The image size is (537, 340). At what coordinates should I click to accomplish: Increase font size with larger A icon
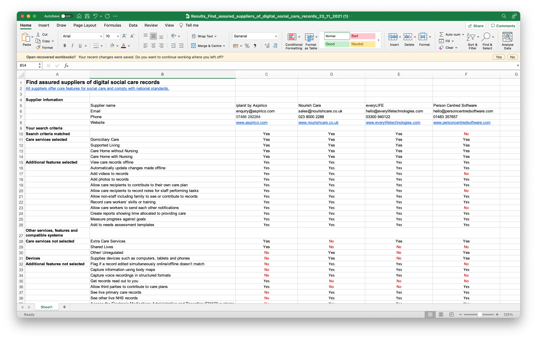125,36
